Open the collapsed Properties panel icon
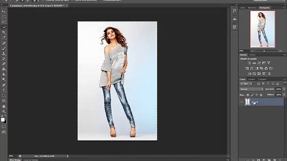Screen dimensions: 287x161 (235, 27)
